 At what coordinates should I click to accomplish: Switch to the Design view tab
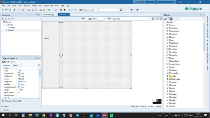click(151, 106)
